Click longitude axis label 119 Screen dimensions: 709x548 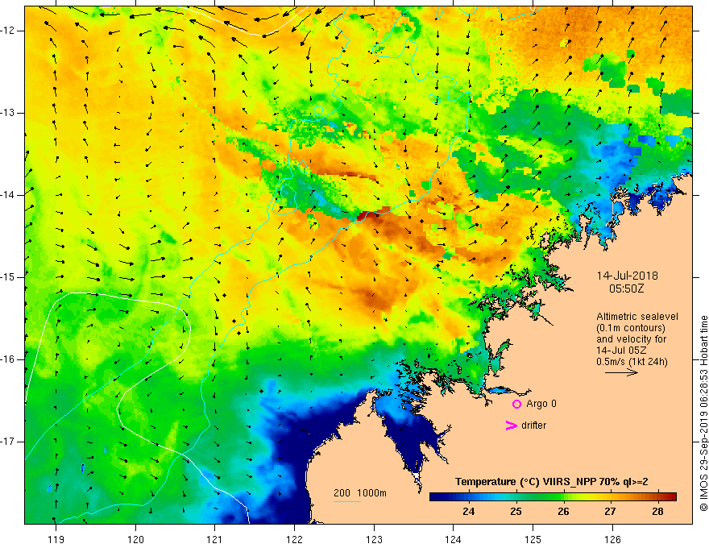pos(56,539)
